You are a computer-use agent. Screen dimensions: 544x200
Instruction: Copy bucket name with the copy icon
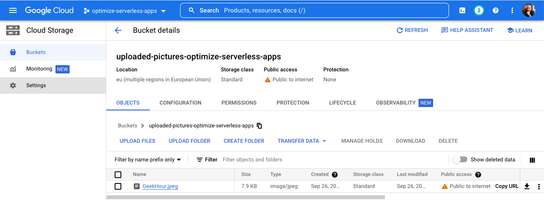(x=259, y=126)
